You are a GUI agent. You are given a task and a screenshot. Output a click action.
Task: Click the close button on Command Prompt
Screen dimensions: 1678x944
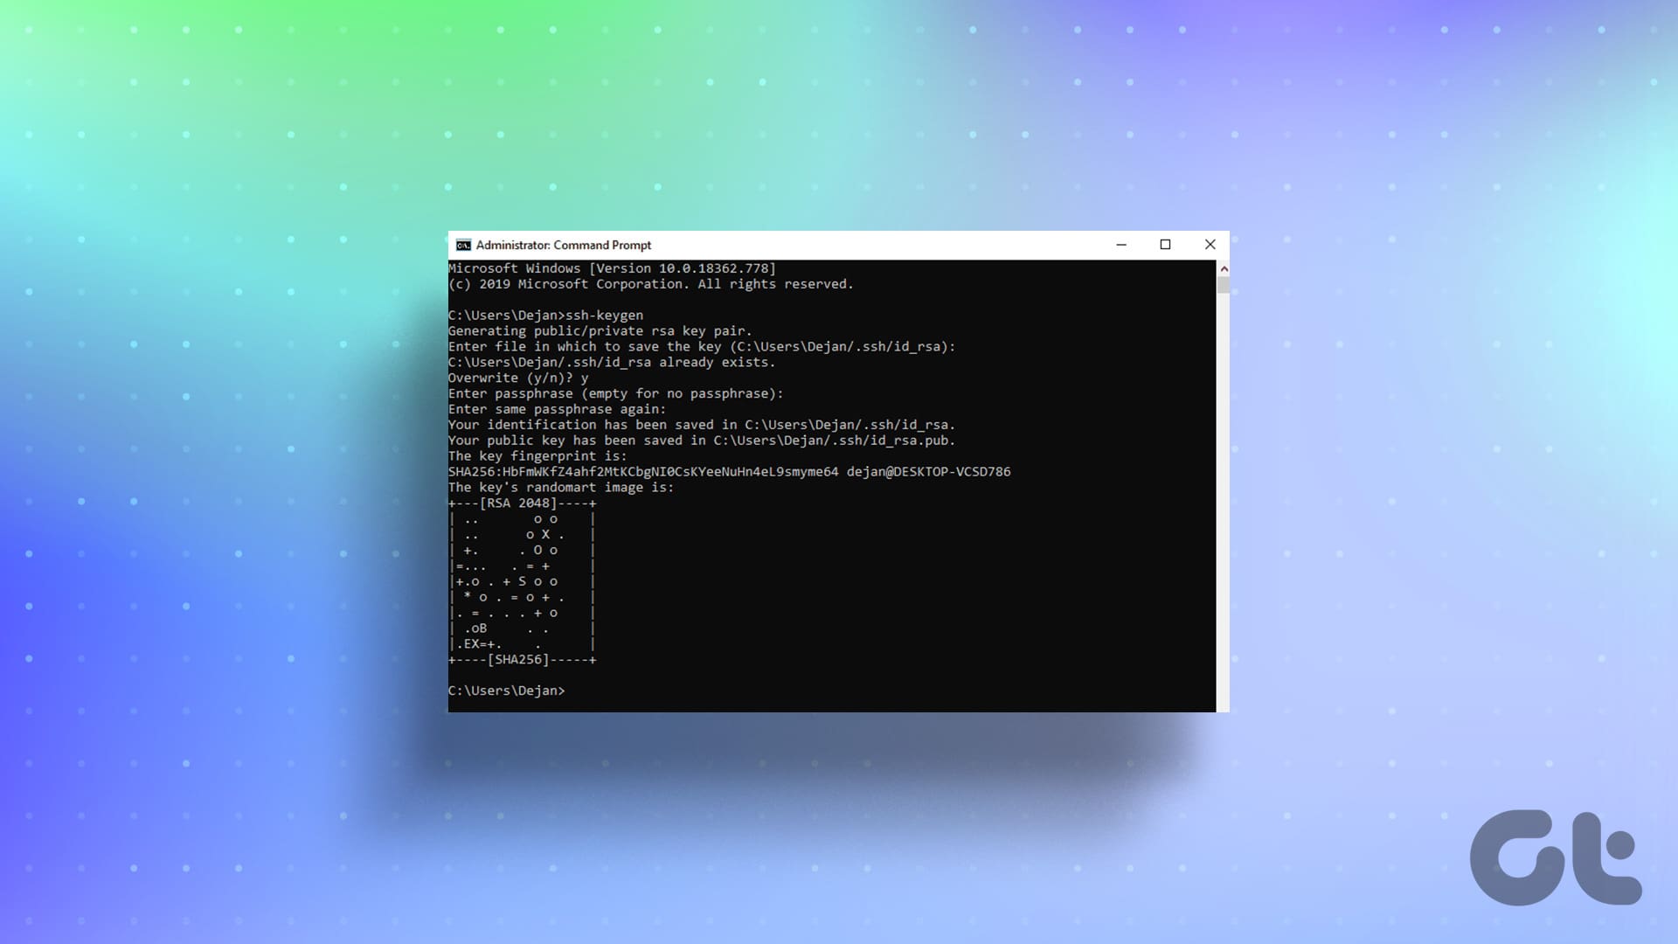click(x=1210, y=245)
